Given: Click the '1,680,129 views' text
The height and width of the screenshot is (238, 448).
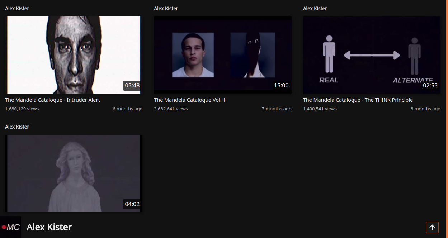Looking at the screenshot, I should 22,109.
